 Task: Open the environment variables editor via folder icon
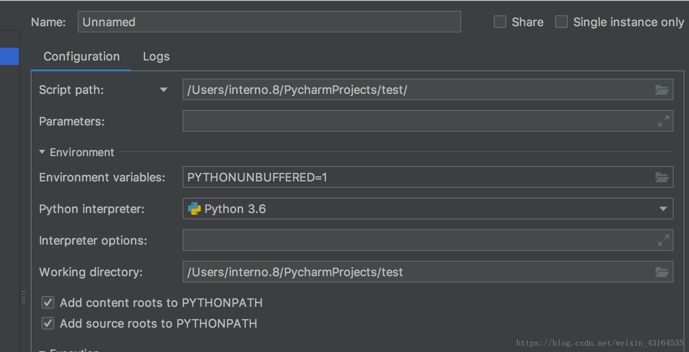pyautogui.click(x=661, y=177)
